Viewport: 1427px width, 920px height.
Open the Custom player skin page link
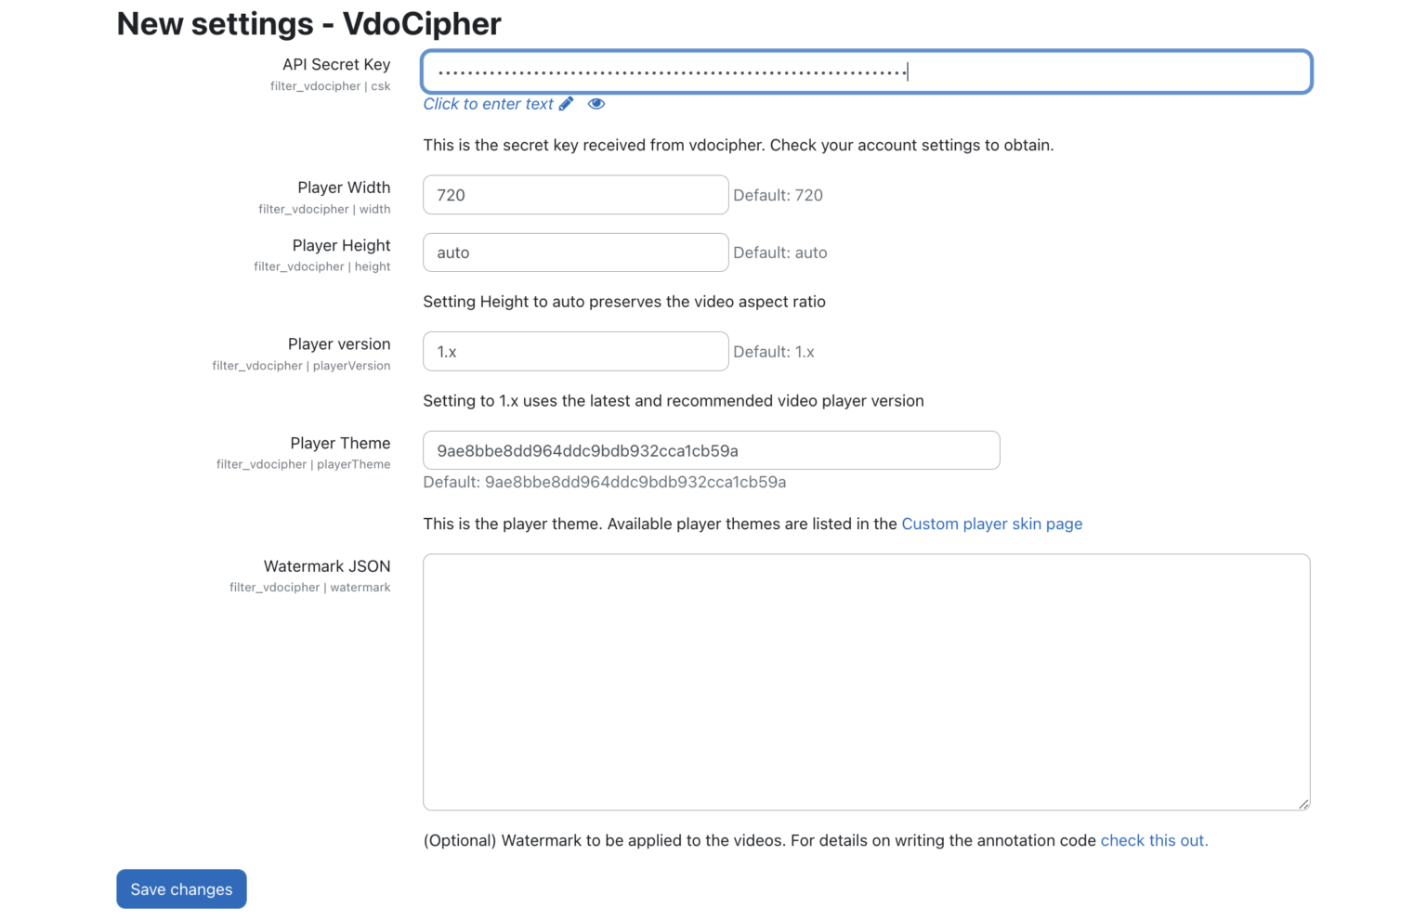tap(991, 524)
